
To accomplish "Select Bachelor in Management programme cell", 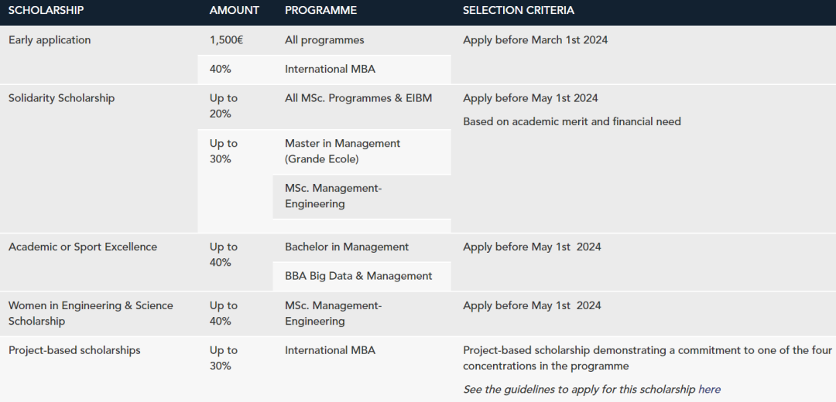I will pyautogui.click(x=347, y=247).
